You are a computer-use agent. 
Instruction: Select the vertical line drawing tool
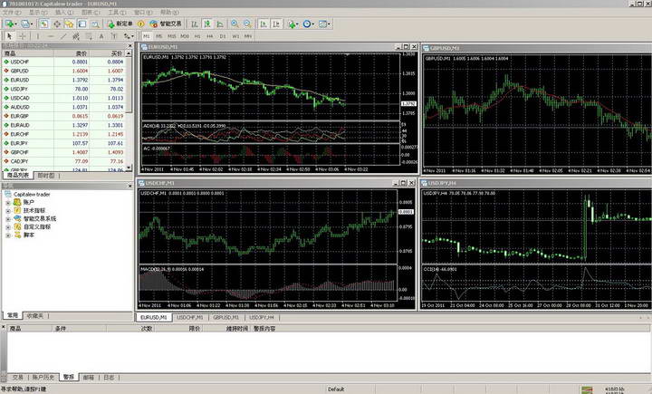click(x=38, y=36)
